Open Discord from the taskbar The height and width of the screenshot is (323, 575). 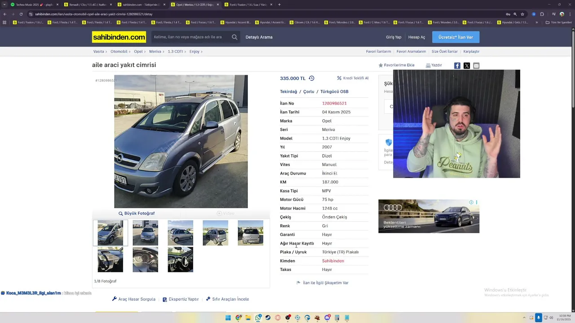tap(327, 318)
